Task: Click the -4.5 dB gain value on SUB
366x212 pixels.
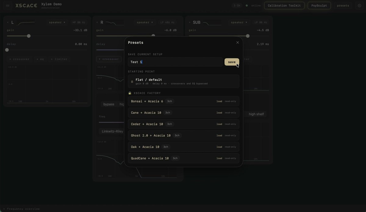Action: (263, 30)
